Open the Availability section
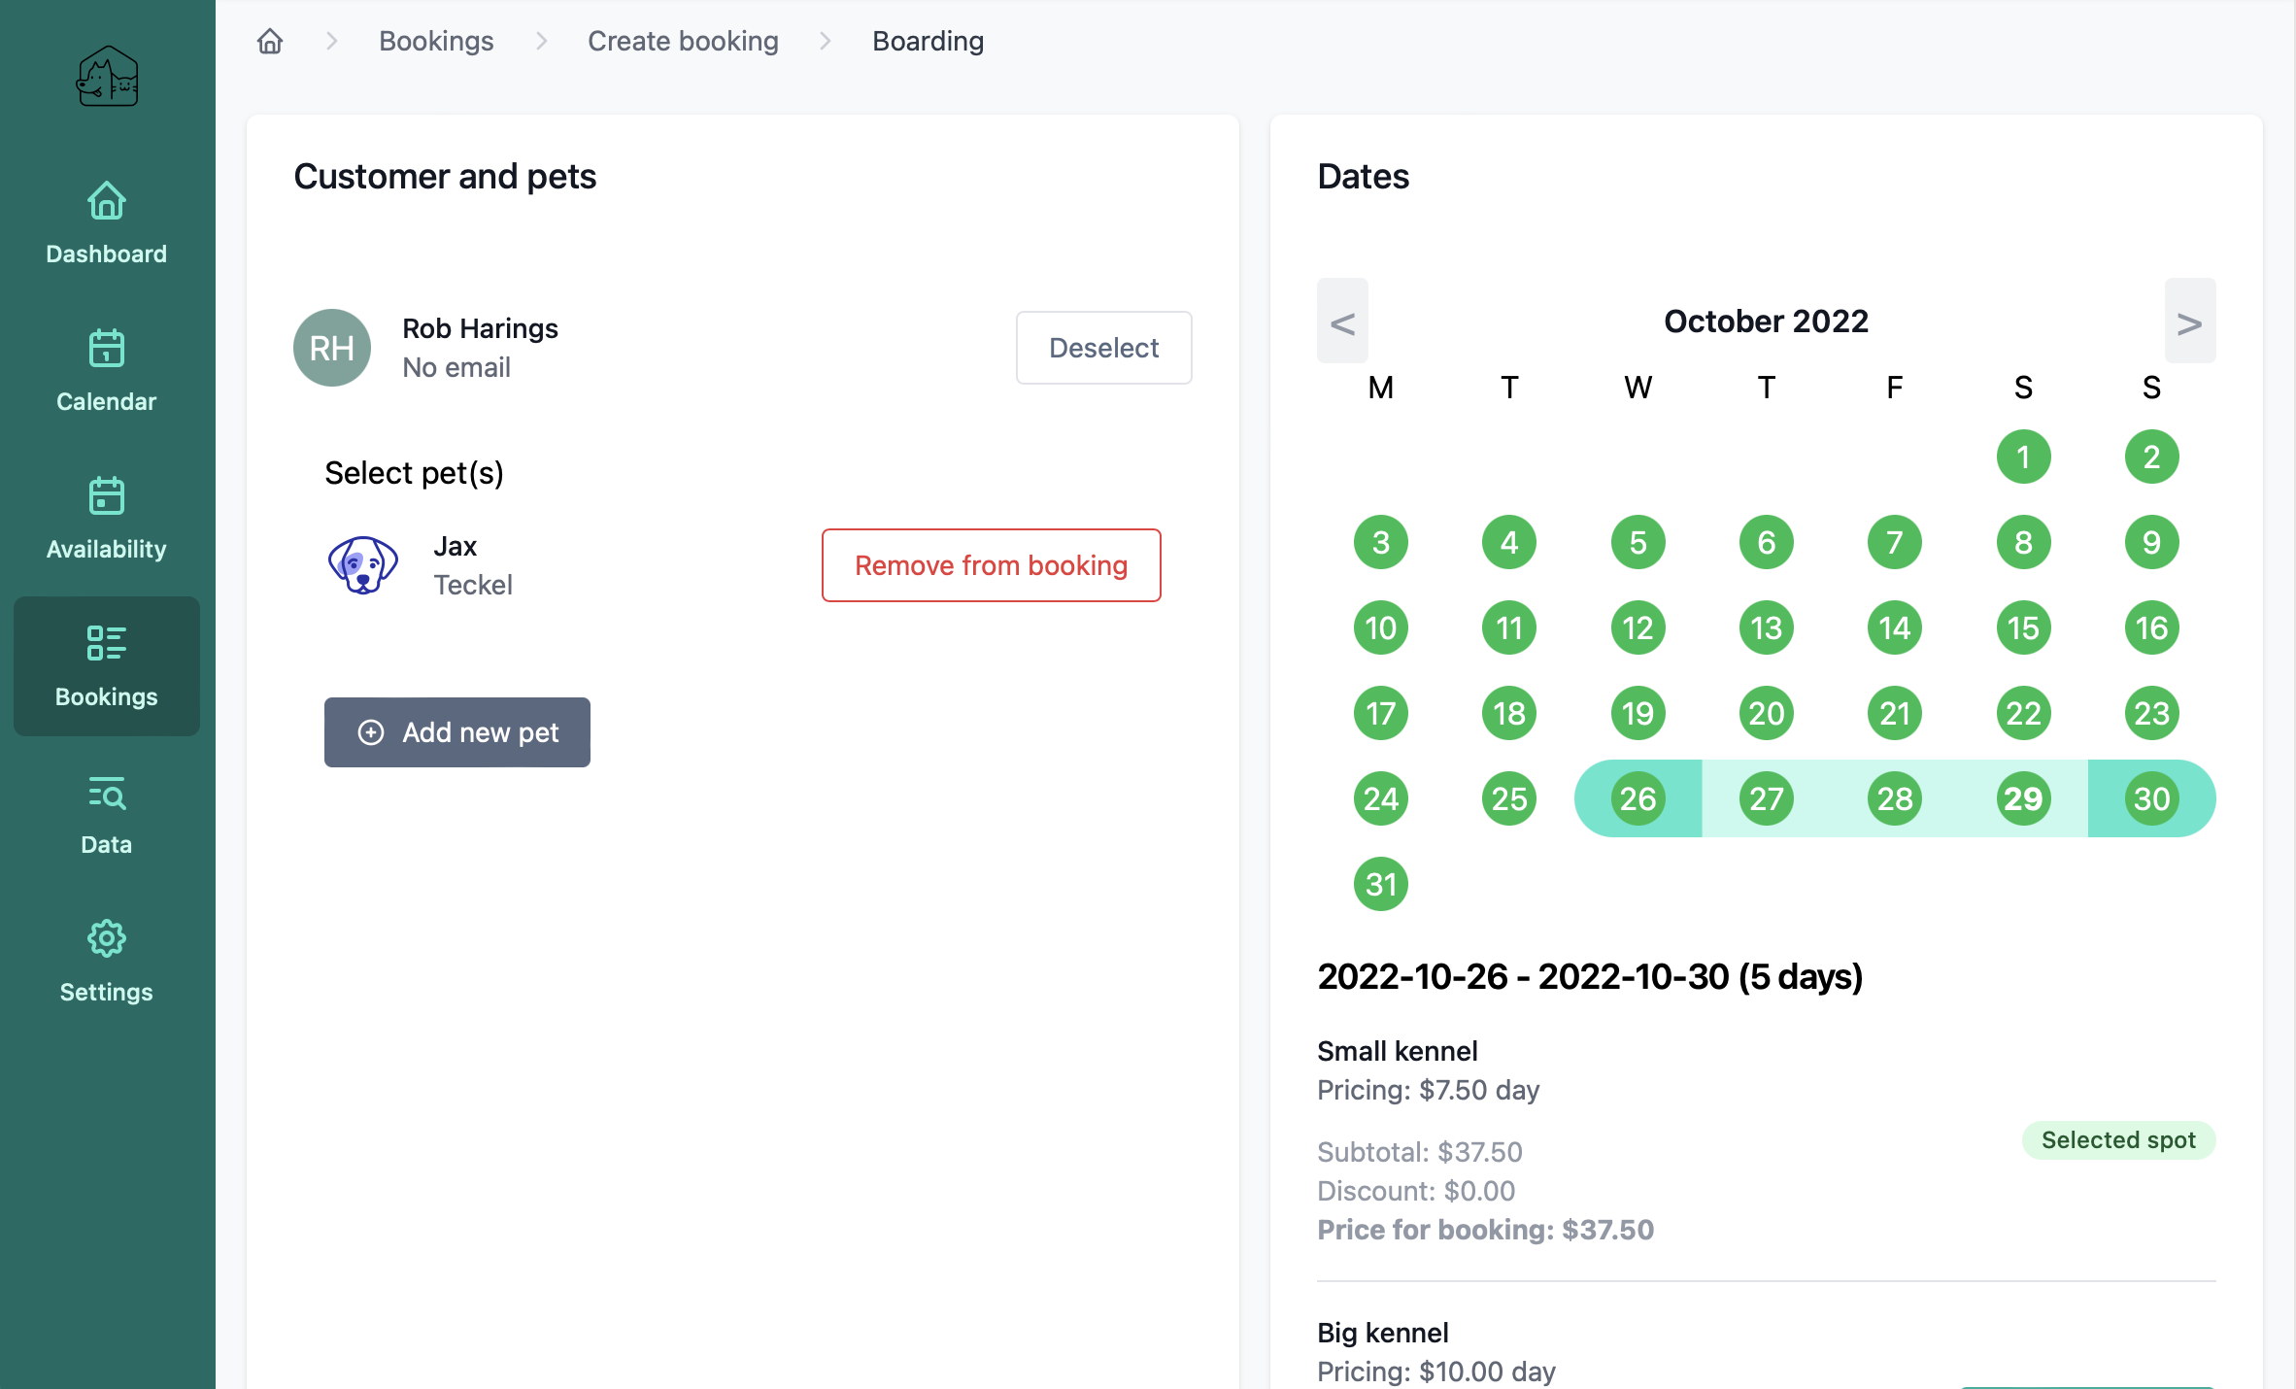Image resolution: width=2296 pixels, height=1389 pixels. pyautogui.click(x=105, y=519)
